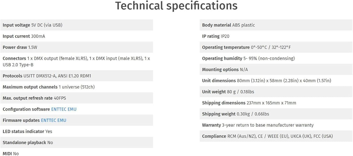353x156 pixels.
Task: Click the Power draw 1.5W row
Action: (76, 47)
